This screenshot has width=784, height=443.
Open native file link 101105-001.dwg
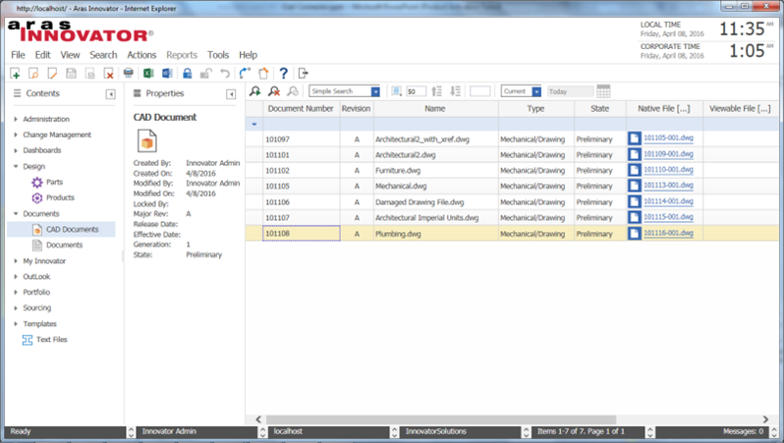pos(668,138)
